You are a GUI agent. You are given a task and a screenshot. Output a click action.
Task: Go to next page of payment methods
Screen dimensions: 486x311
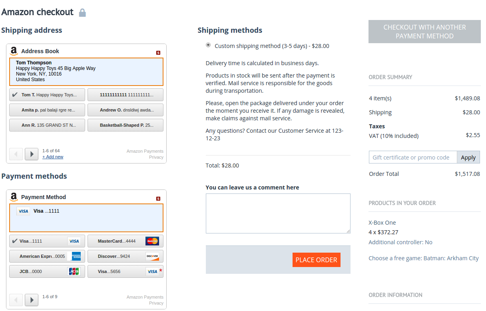(32, 300)
